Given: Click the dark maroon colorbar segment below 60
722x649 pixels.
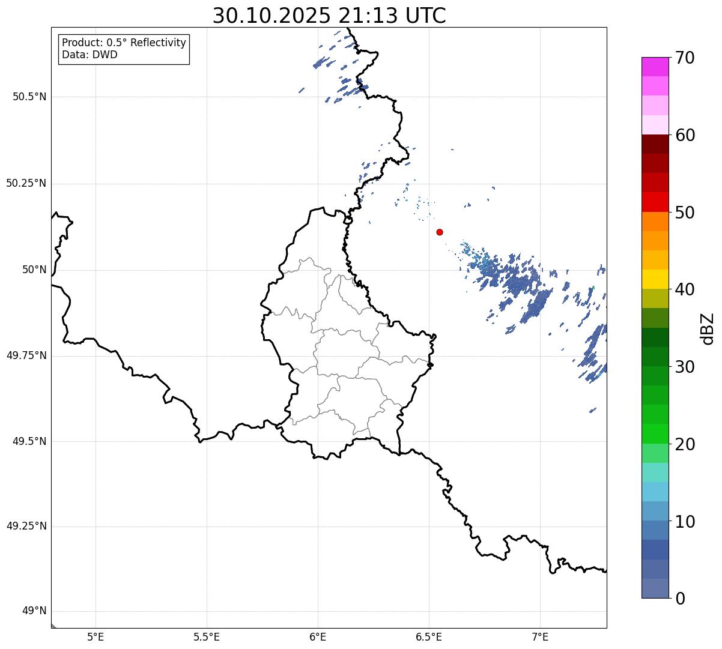Looking at the screenshot, I should tap(655, 144).
